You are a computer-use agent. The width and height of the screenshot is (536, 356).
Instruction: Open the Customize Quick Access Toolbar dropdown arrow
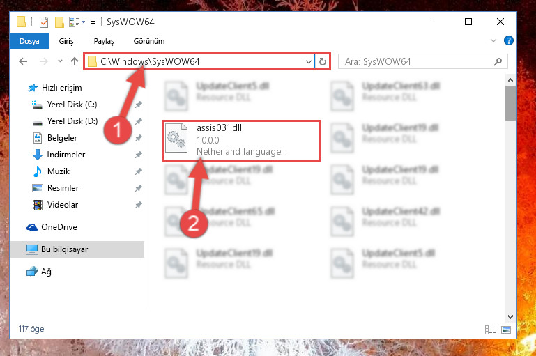pyautogui.click(x=93, y=22)
